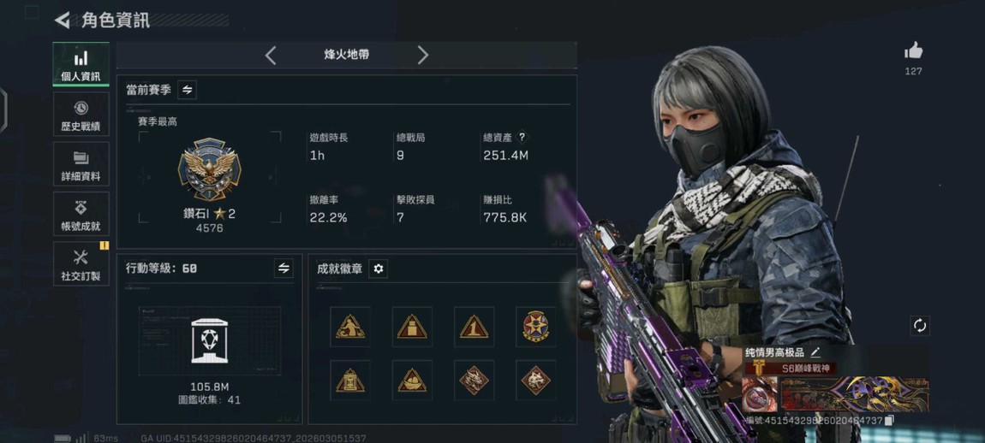Select the star emblem achievement badge

point(536,327)
